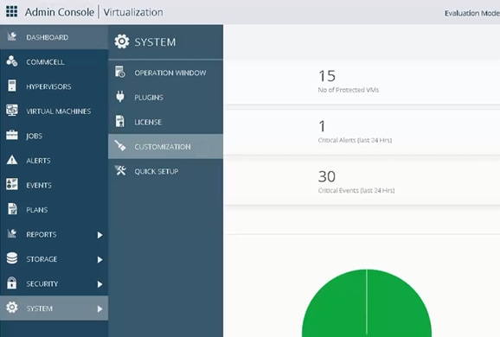Screen dimensions: 500x337
Task: Select the Storage menu label
Action: (x=42, y=259)
